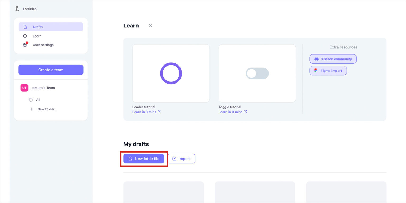
Task: Click Learn in 3 mins under Loader tutorial
Action: 144,112
